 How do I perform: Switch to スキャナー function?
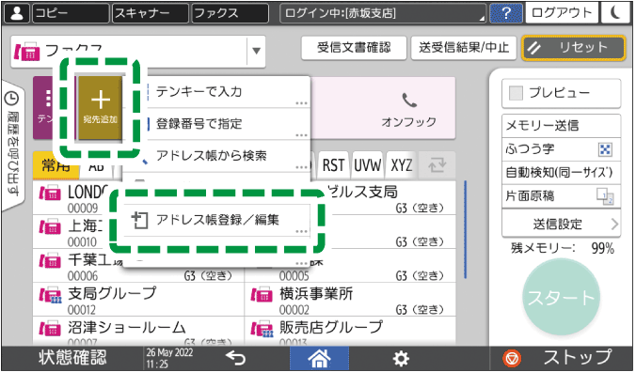click(x=151, y=13)
